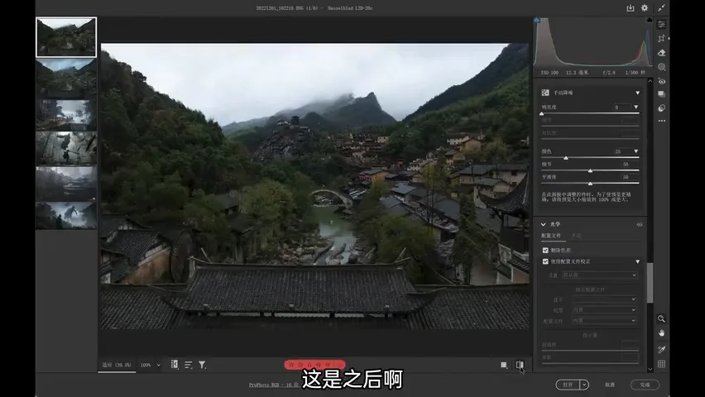The width and height of the screenshot is (705, 397).
Task: Adjust the color smoothness slider
Action: [x=590, y=184]
